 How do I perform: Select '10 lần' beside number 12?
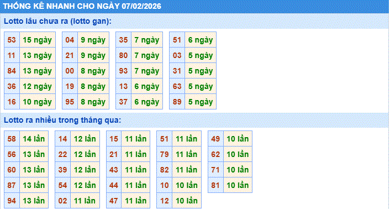coord(187,201)
